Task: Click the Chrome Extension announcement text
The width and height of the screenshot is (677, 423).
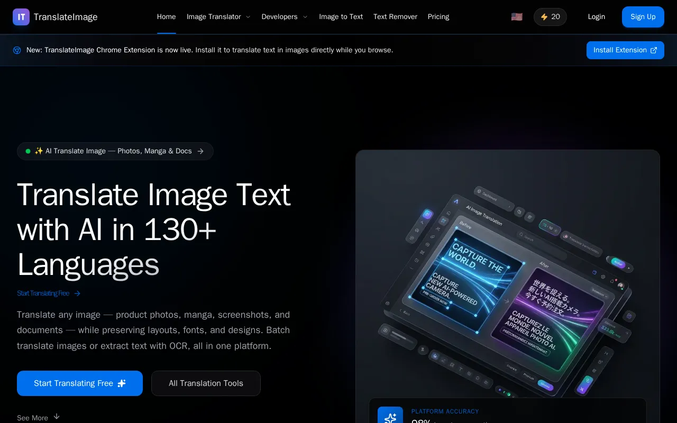Action: [x=210, y=50]
